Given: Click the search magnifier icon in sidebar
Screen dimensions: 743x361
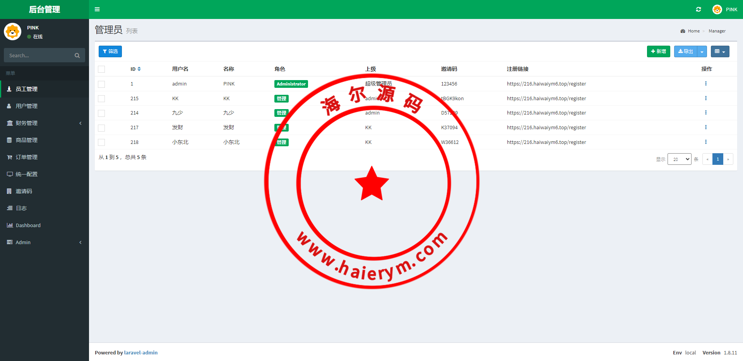Looking at the screenshot, I should (x=77, y=55).
